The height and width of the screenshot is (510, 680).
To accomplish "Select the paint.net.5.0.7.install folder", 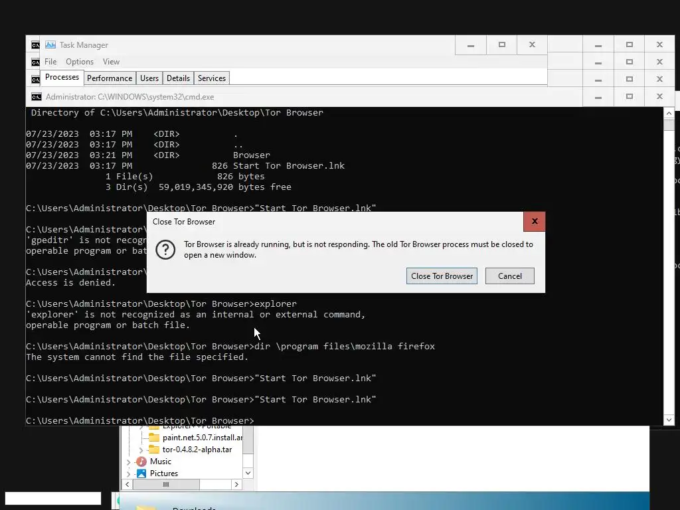I will click(202, 437).
